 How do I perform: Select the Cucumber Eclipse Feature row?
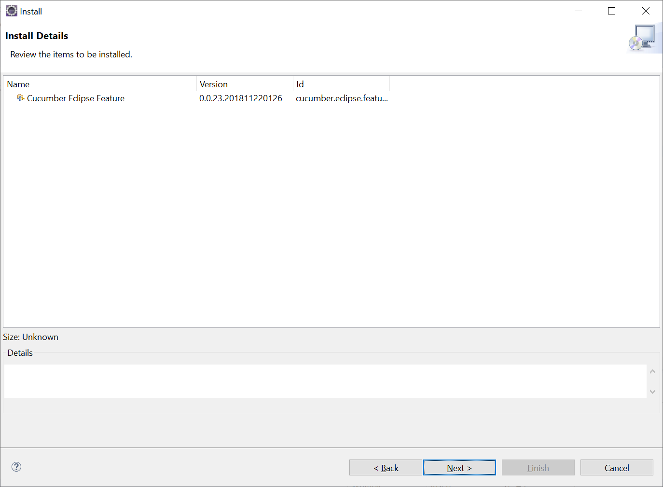pos(197,98)
